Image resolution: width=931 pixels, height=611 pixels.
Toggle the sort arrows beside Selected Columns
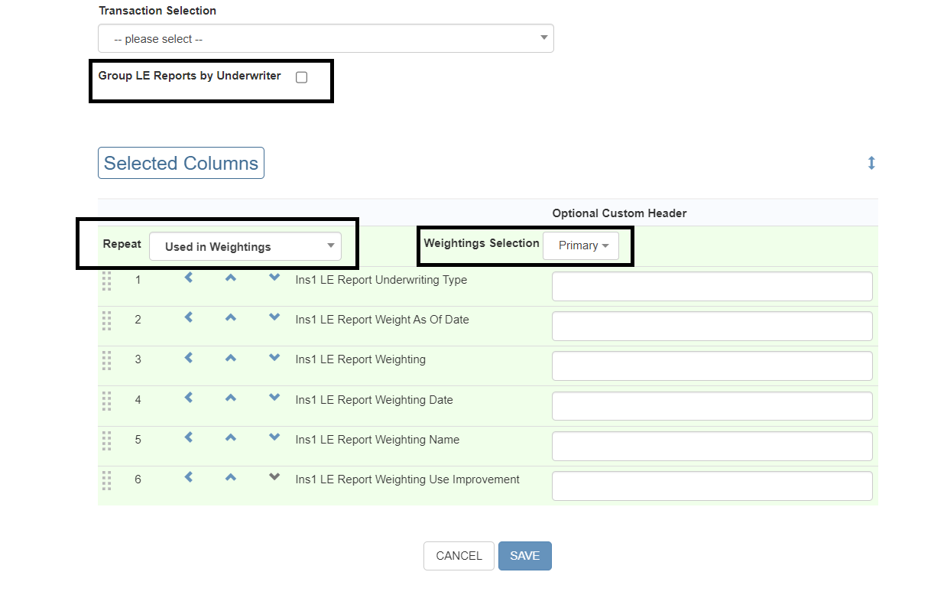point(871,163)
